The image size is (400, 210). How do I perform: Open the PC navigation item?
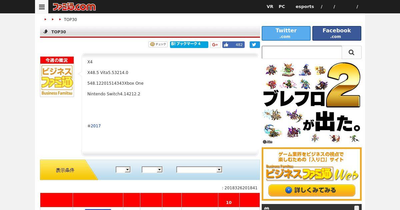[x=282, y=6]
